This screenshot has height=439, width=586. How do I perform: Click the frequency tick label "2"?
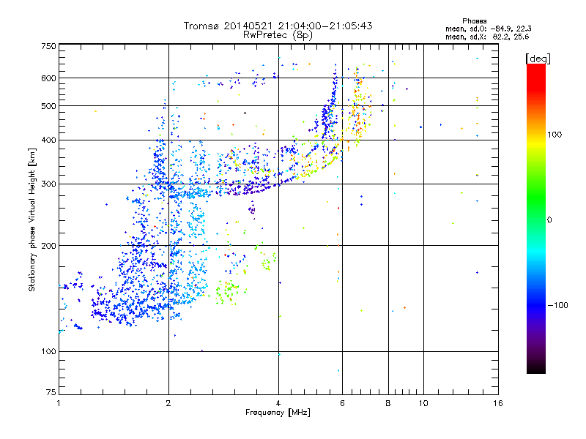click(168, 403)
